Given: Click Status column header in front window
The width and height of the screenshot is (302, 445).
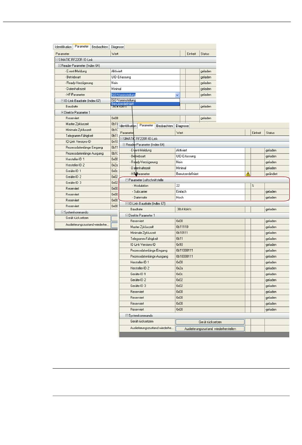Looking at the screenshot, I should (277, 133).
